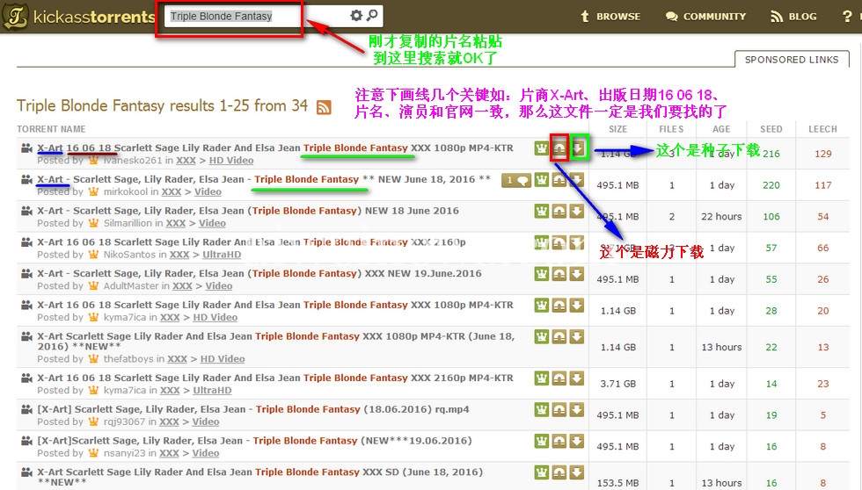The width and height of the screenshot is (862, 490).
Task: Open uploader profile ivanesko261
Action: (133, 160)
